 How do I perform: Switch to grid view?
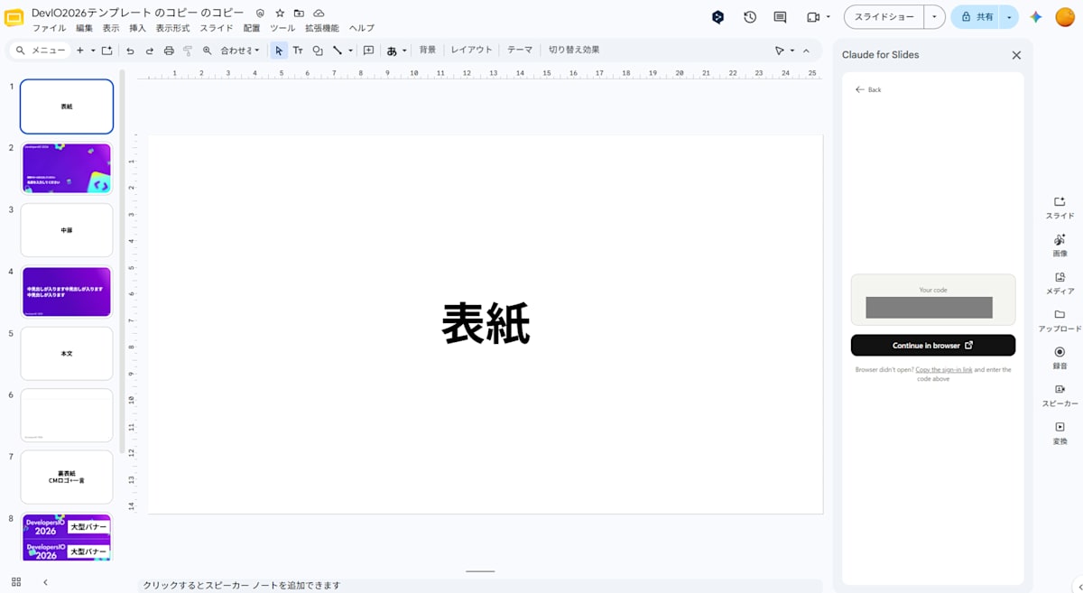point(16,582)
